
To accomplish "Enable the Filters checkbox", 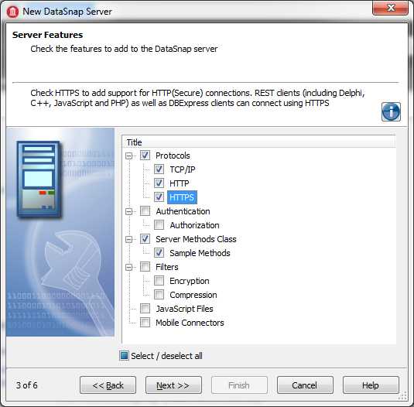I will coord(145,267).
